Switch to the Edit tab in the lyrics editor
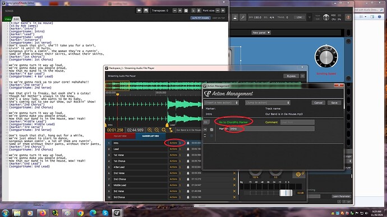Image resolution: width=387 pixels, height=217 pixels. (16, 19)
